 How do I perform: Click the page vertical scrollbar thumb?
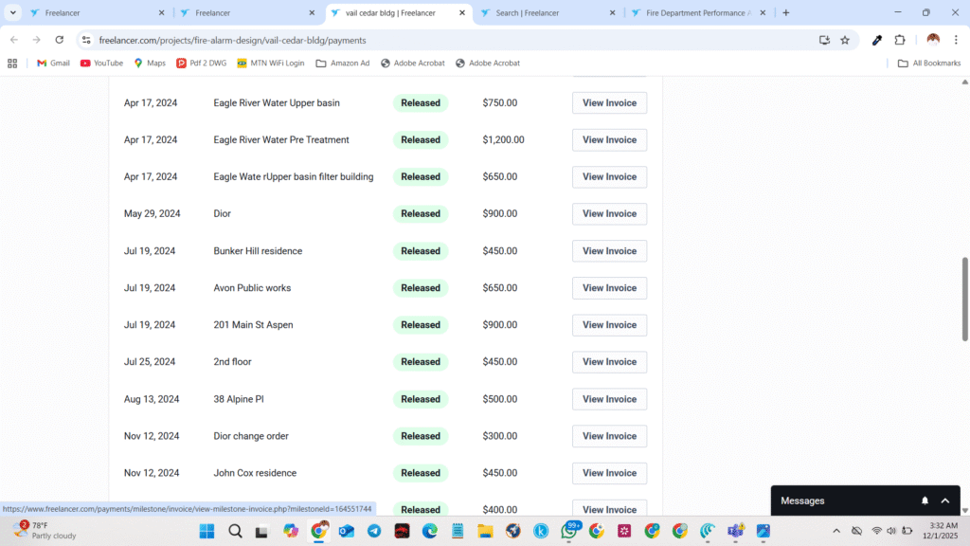coord(965,299)
